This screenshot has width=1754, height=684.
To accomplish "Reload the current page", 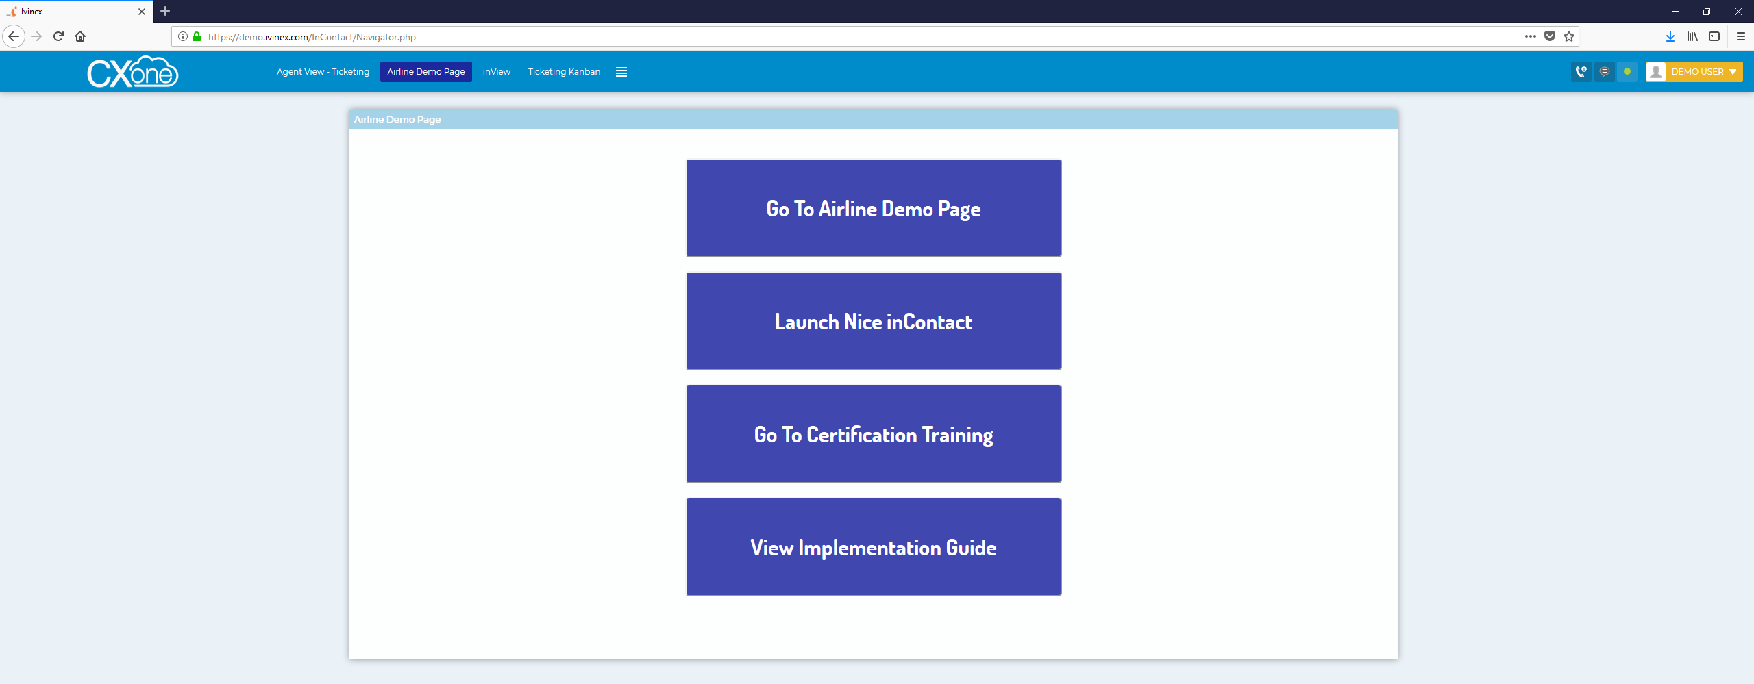I will point(58,37).
